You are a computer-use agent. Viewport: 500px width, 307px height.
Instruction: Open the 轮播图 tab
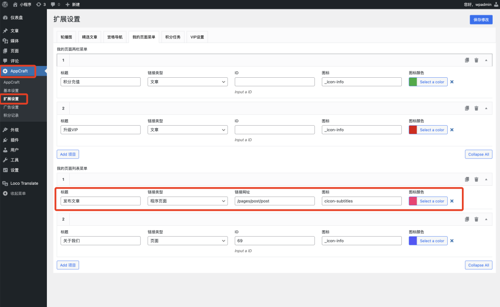(x=66, y=37)
